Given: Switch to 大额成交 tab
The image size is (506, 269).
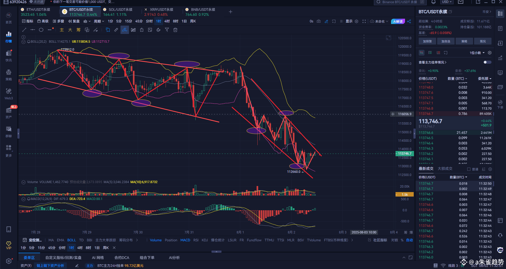Looking at the screenshot, I should pyautogui.click(x=445, y=169).
